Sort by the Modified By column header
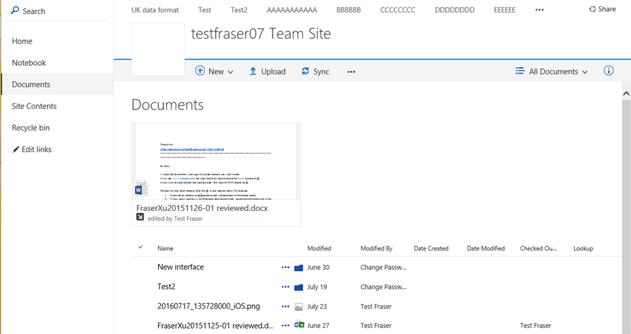 [377, 249]
